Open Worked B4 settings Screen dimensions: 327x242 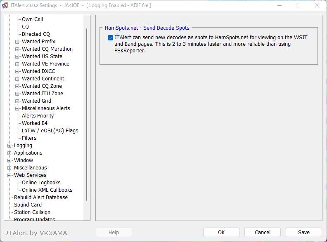[x=35, y=123]
